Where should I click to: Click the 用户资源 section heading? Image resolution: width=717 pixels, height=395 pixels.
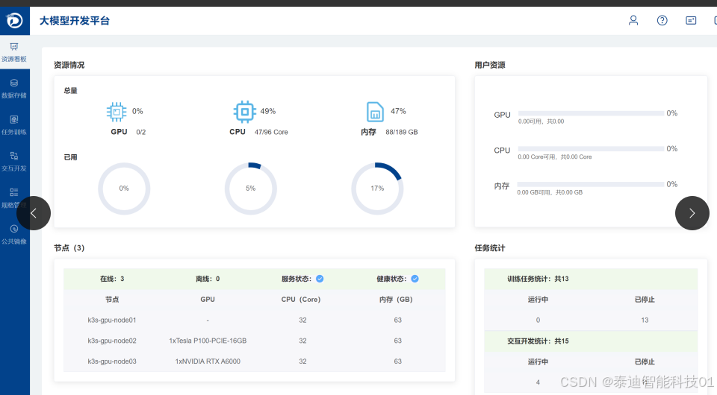pos(490,66)
